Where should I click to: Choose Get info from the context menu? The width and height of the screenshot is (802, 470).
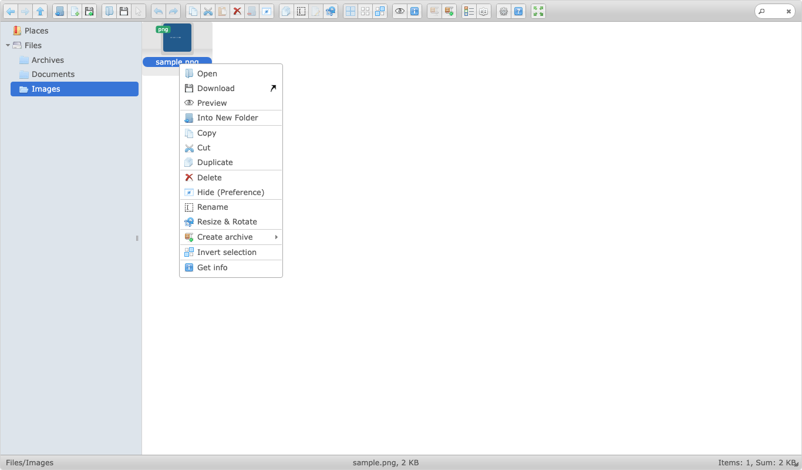point(231,267)
